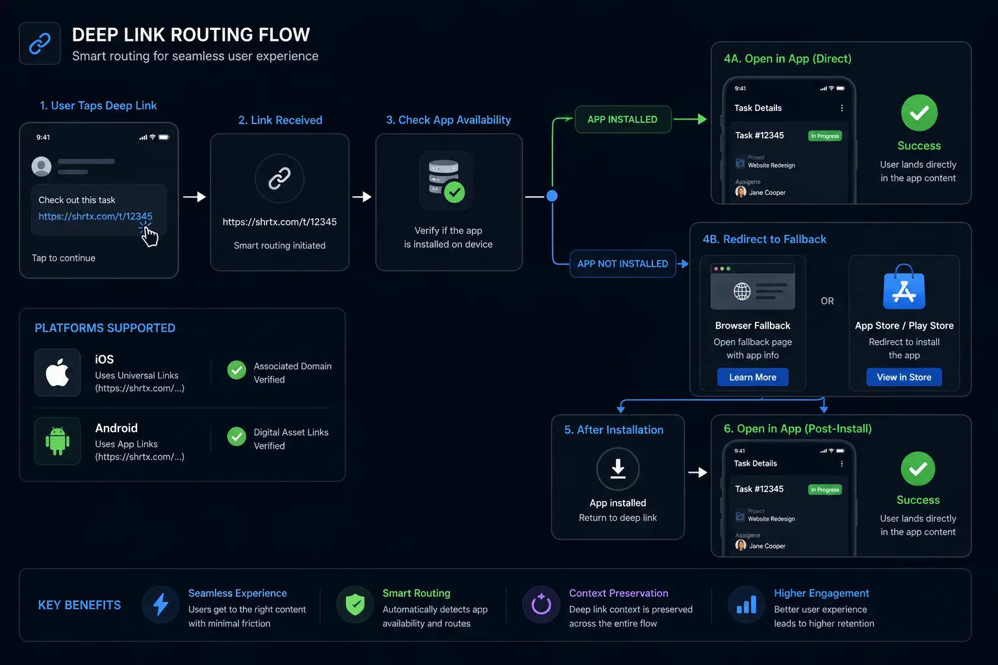Click the shield Smart Routing icon

coord(355,605)
